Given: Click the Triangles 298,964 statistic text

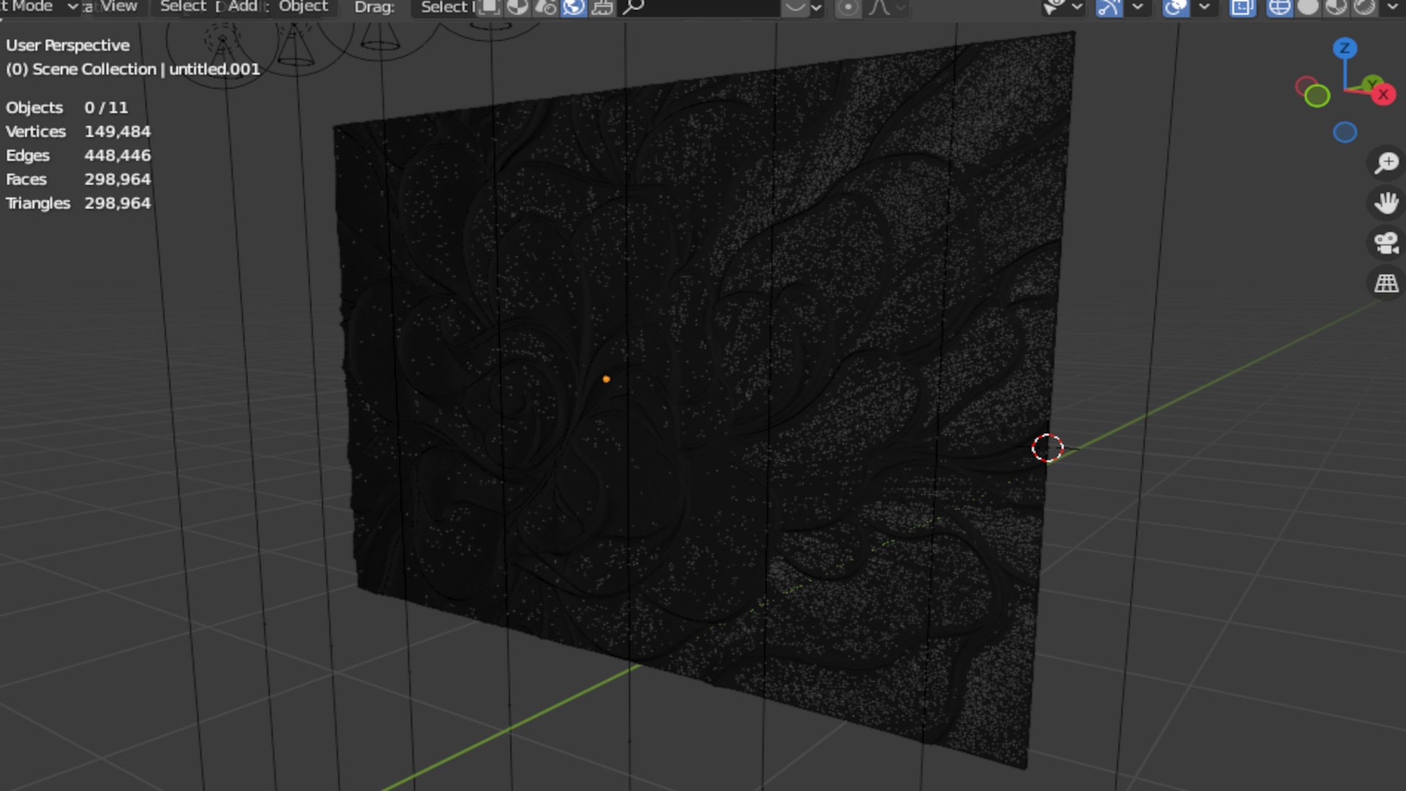Looking at the screenshot, I should click(x=78, y=203).
